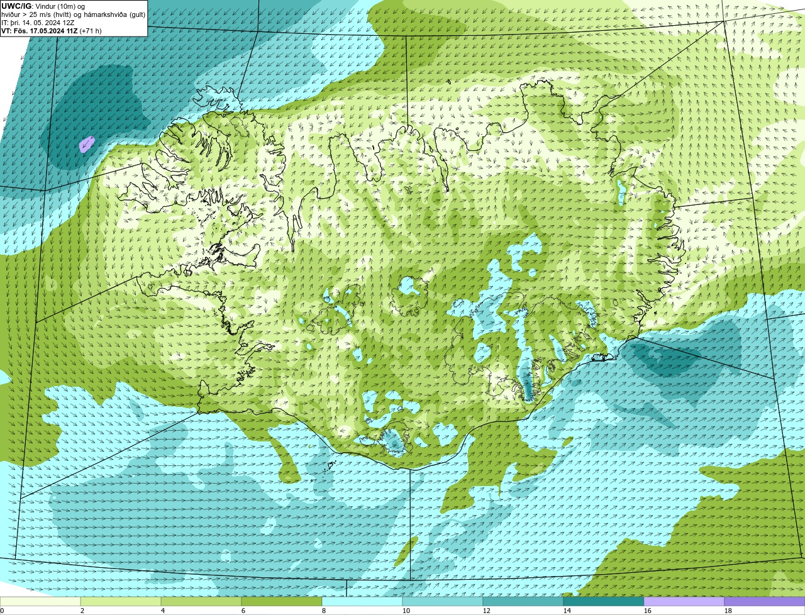This screenshot has width=805, height=615.
Task: Click the olive green 6–8 m/s legend swatch
Action: pyautogui.click(x=282, y=602)
